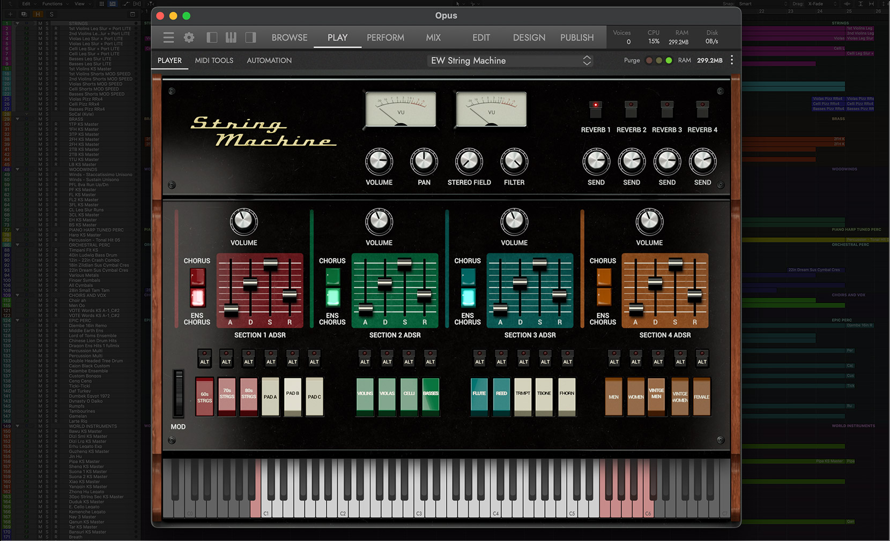Screen dimensions: 890x541
Task: Click the Section 2 Sustain fader
Action: pyautogui.click(x=405, y=263)
